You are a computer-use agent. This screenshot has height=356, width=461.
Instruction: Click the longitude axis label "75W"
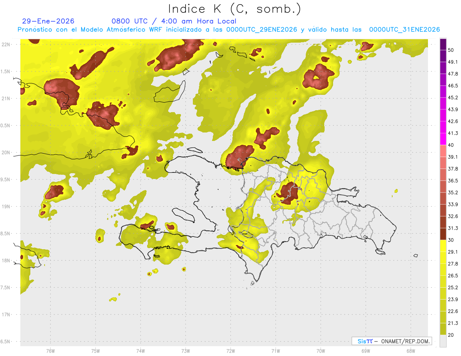pyautogui.click(x=96, y=351)
